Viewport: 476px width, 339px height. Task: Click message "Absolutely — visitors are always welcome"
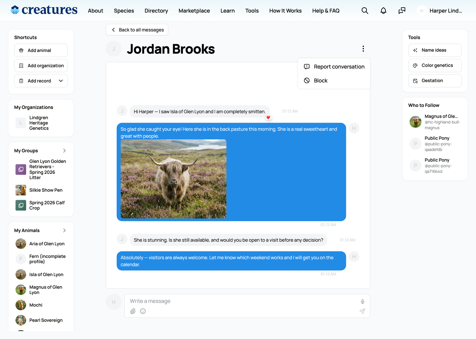click(231, 261)
